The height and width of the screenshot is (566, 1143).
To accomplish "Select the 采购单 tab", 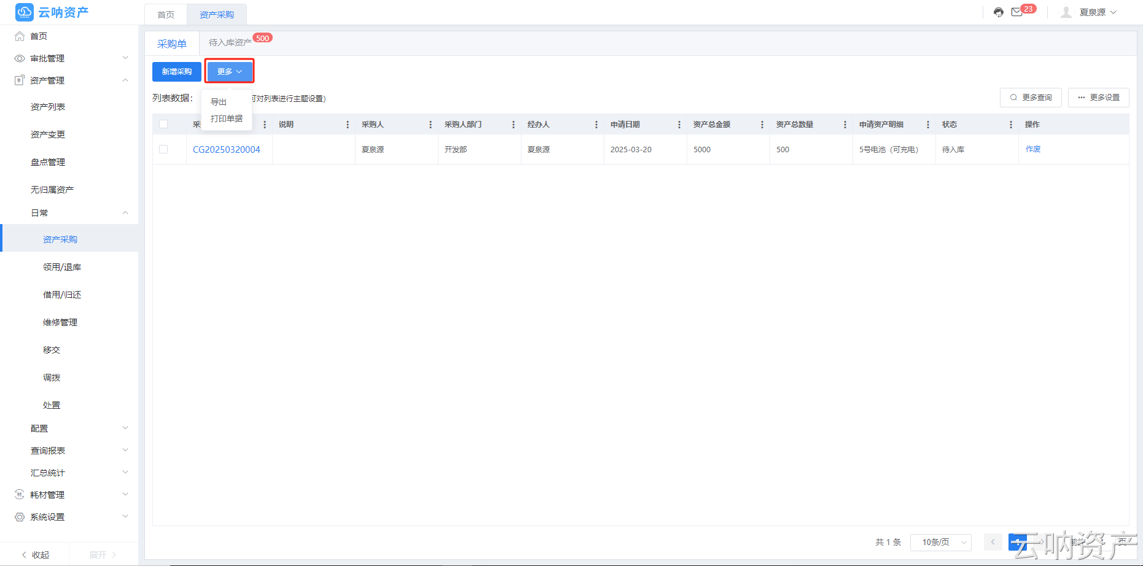I will (172, 44).
